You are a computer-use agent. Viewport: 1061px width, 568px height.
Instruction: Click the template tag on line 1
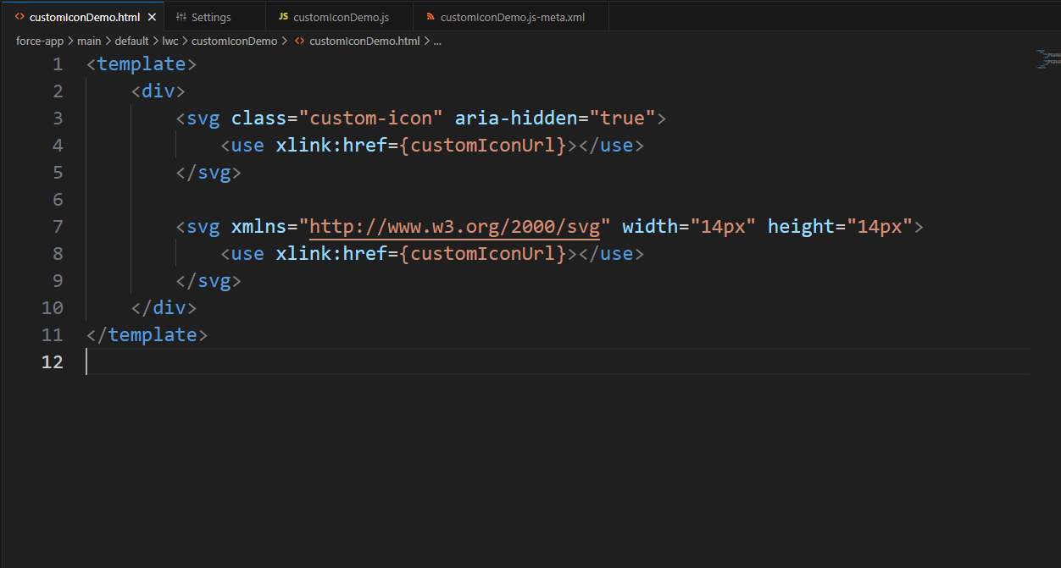coord(141,63)
